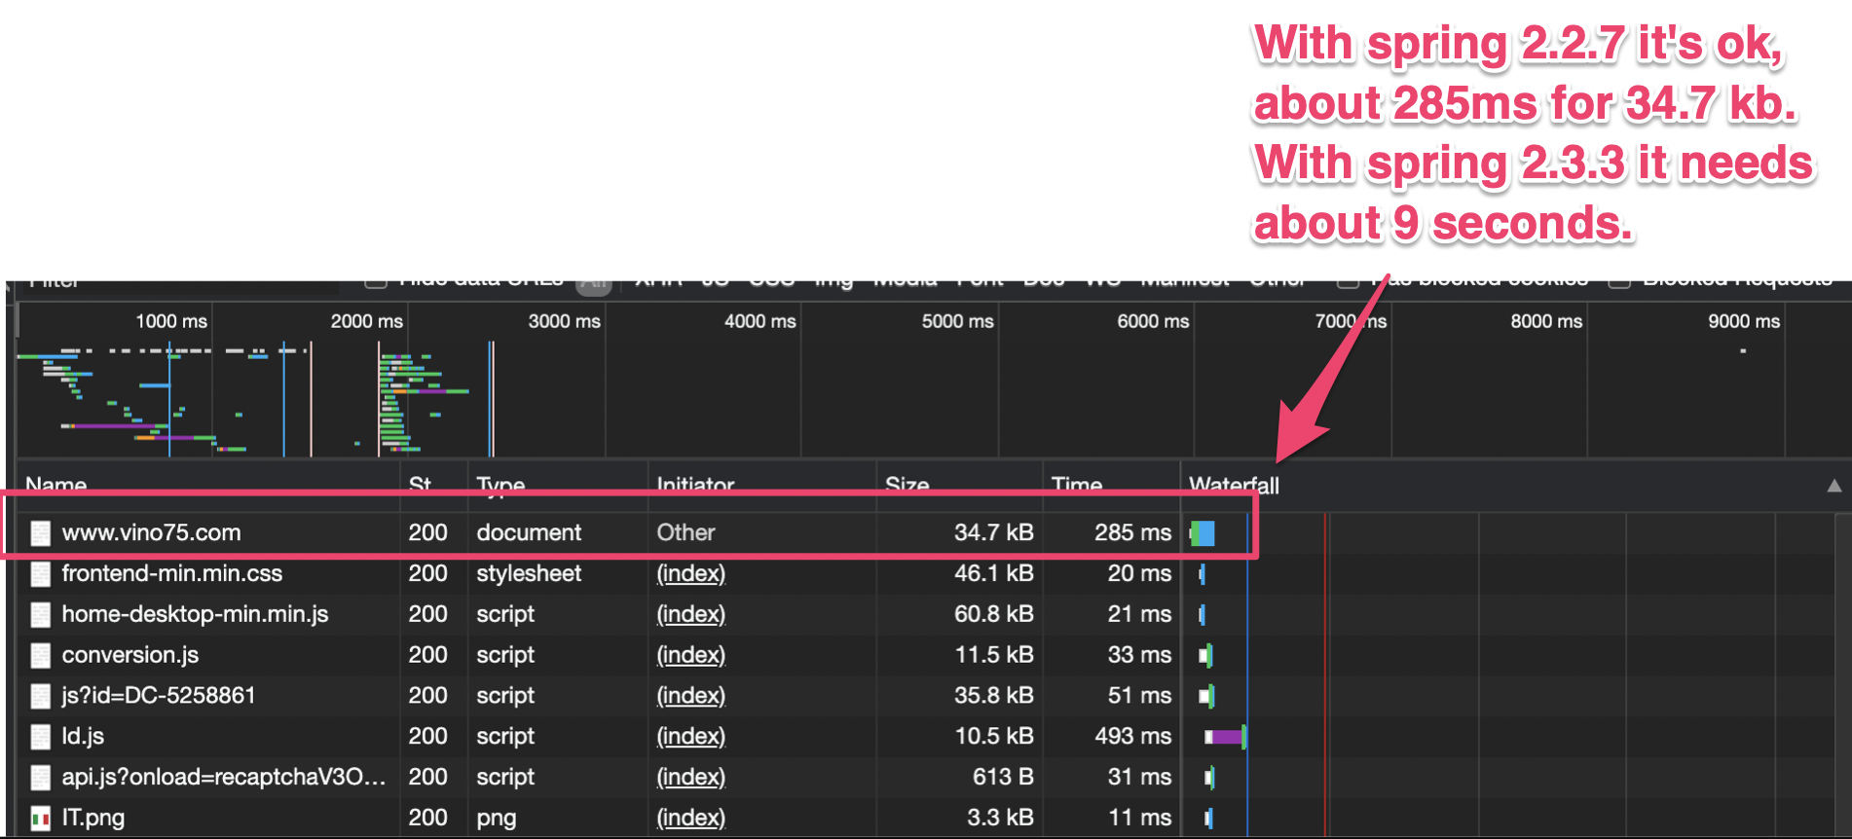Click the 3000 ms mark in the overview timeline

[x=564, y=321]
